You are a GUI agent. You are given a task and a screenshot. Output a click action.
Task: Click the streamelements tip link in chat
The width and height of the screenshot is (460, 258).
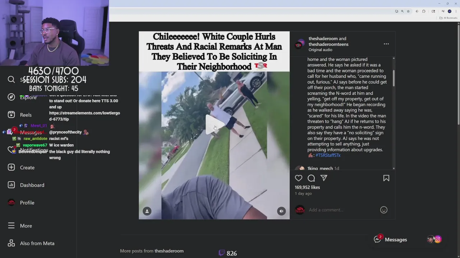[x=84, y=116]
